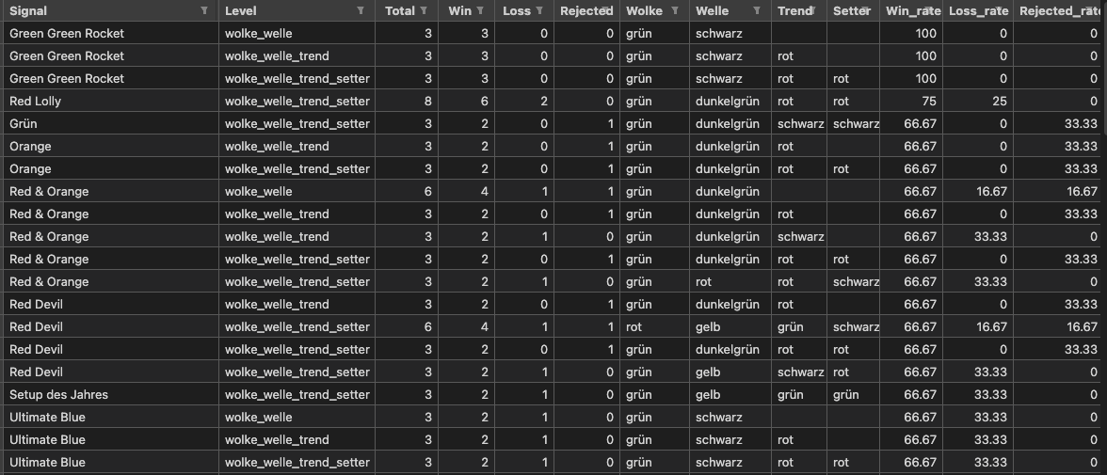Screen dimensions: 1107x475
Task: Expand the Loss_rate column filter dropdown
Action: click(1003, 10)
